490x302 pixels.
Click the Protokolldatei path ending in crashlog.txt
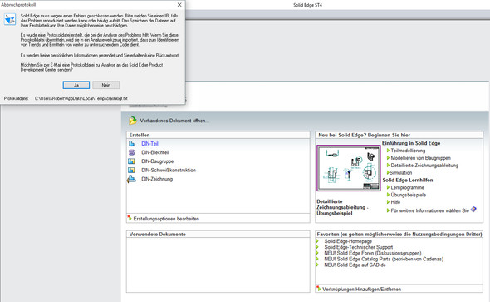(x=81, y=98)
